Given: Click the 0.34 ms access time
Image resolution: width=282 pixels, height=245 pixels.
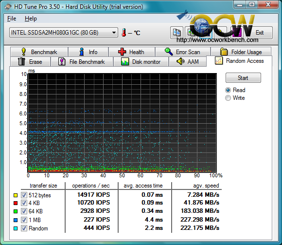Looking at the screenshot, I should coord(152,211).
